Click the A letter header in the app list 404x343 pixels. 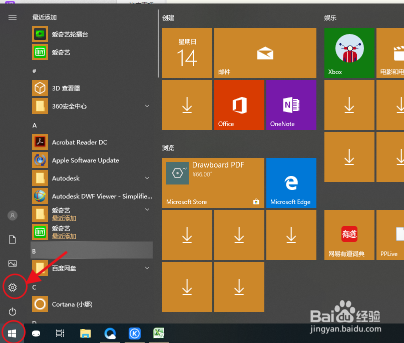35,125
